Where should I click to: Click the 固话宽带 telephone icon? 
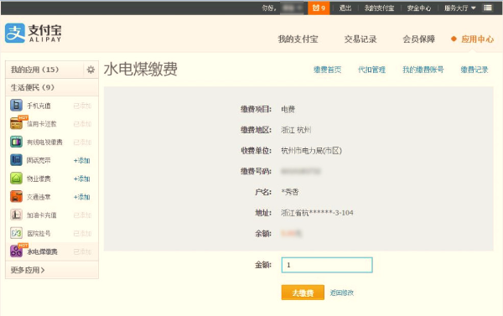16,160
